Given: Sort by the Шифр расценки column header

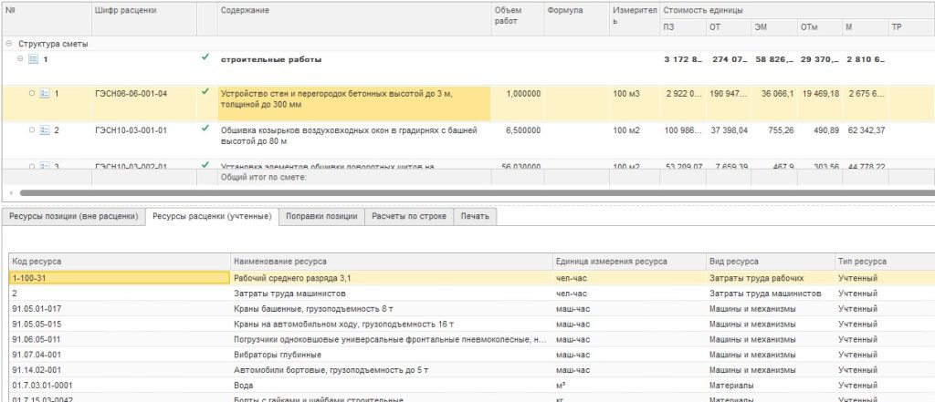Looking at the screenshot, I should 125,10.
